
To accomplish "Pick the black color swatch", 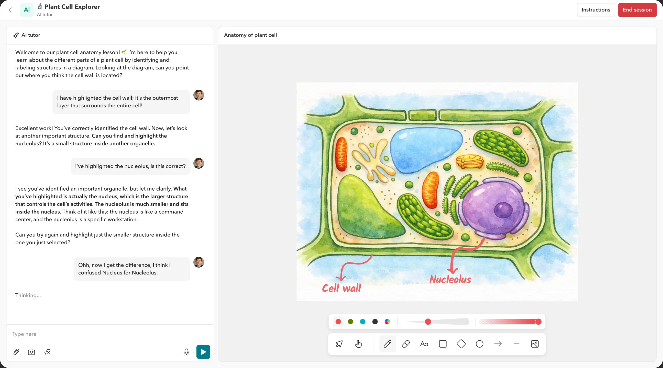I will [x=375, y=321].
